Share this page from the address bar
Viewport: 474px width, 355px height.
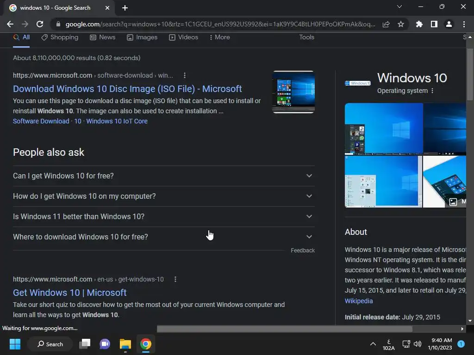coord(386,24)
